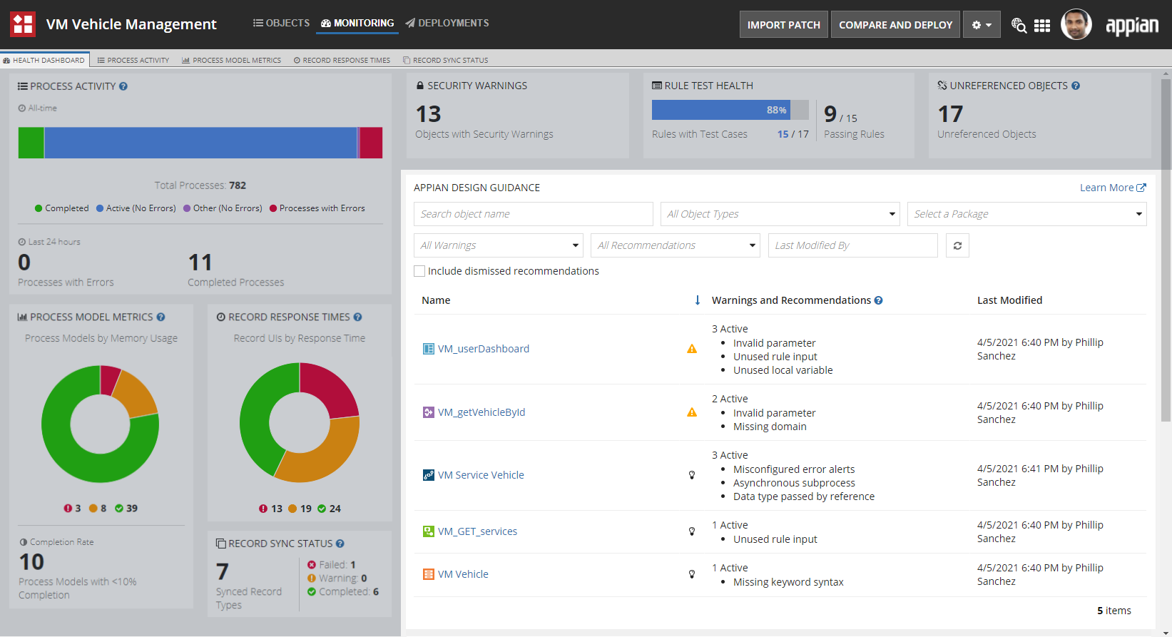Open the VM Vehicle object link
The height and width of the screenshot is (637, 1172).
click(x=463, y=574)
